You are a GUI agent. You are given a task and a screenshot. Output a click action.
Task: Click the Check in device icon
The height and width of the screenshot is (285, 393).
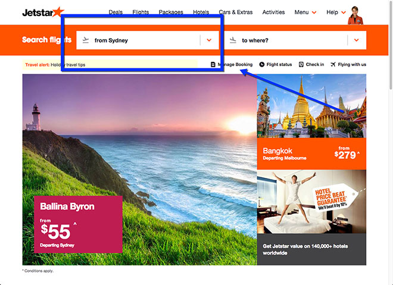tap(301, 65)
